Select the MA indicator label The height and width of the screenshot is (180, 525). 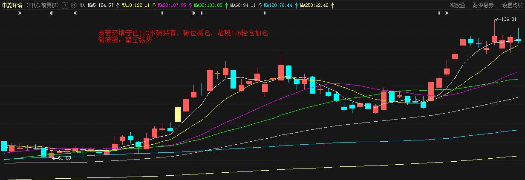tap(82, 6)
